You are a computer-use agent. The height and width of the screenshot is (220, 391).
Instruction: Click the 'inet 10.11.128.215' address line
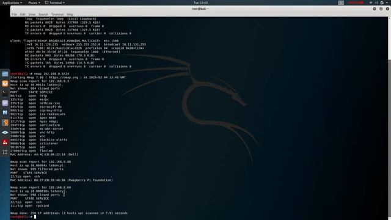click(x=86, y=45)
